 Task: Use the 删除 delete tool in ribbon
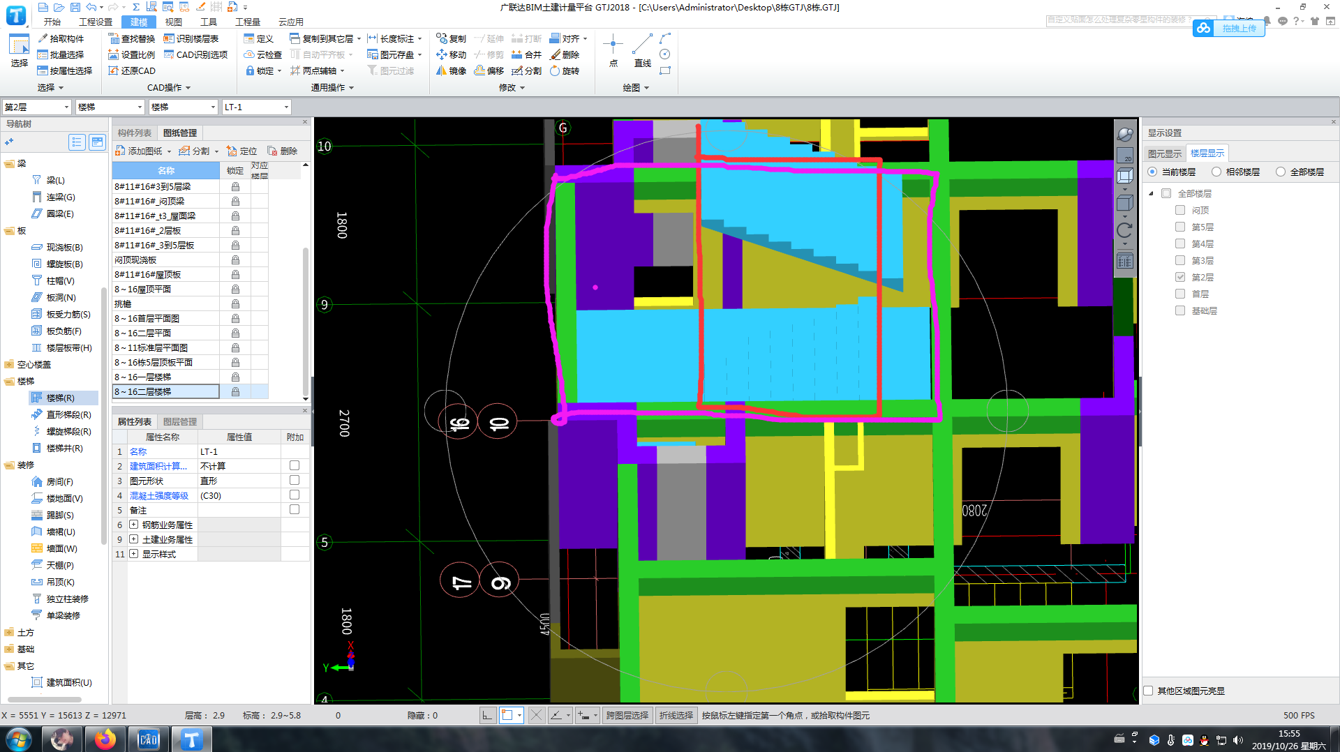[x=565, y=54]
